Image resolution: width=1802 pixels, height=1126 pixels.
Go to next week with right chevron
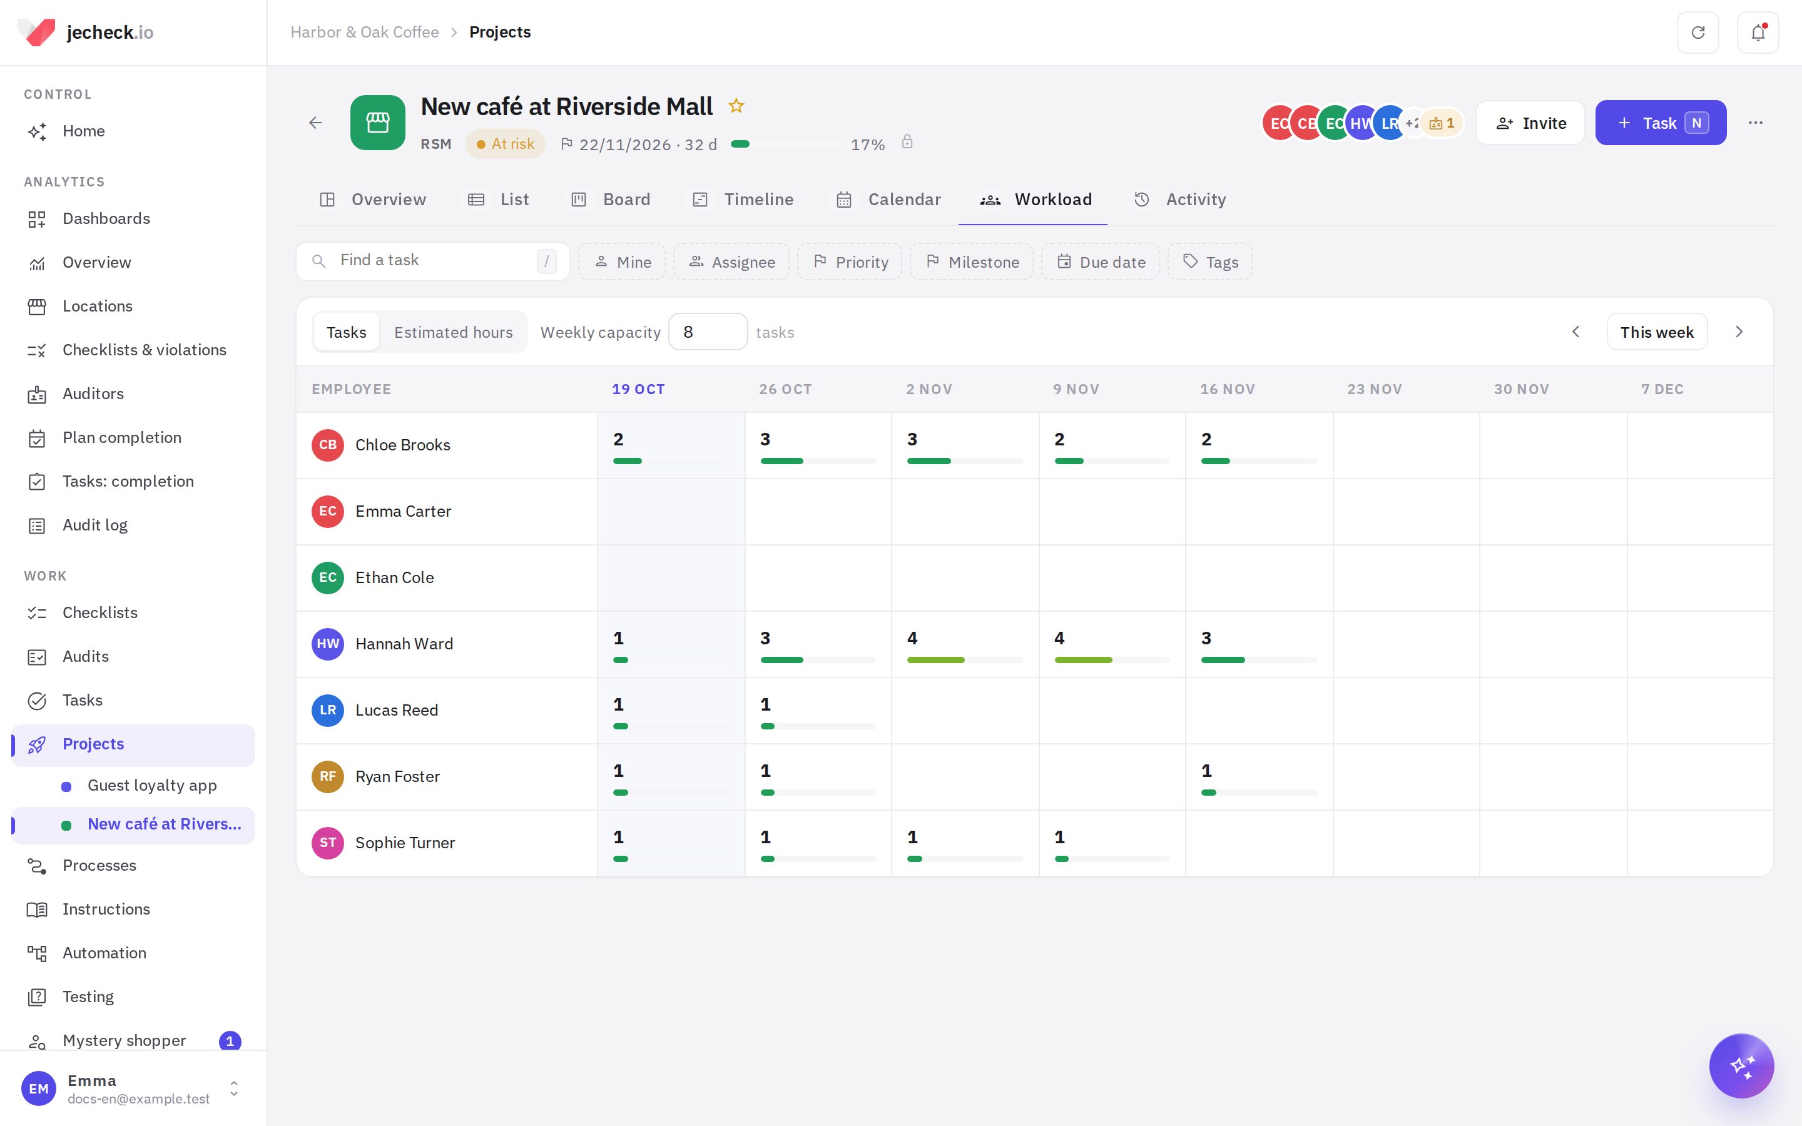(1739, 332)
